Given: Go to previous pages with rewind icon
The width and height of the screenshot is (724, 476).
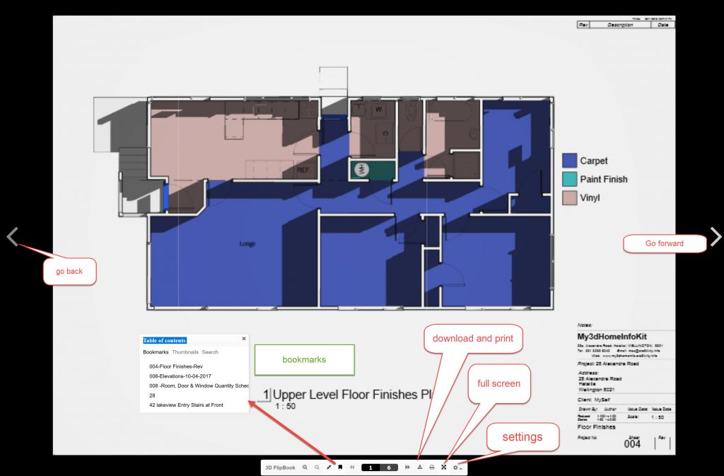Looking at the screenshot, I should point(352,468).
